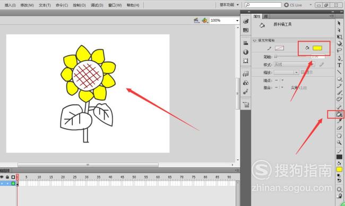Click the swap colors icon
345x206 pixels.
coord(339,181)
